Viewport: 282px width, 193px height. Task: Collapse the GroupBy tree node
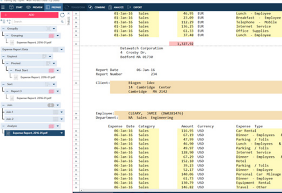coord(3,29)
